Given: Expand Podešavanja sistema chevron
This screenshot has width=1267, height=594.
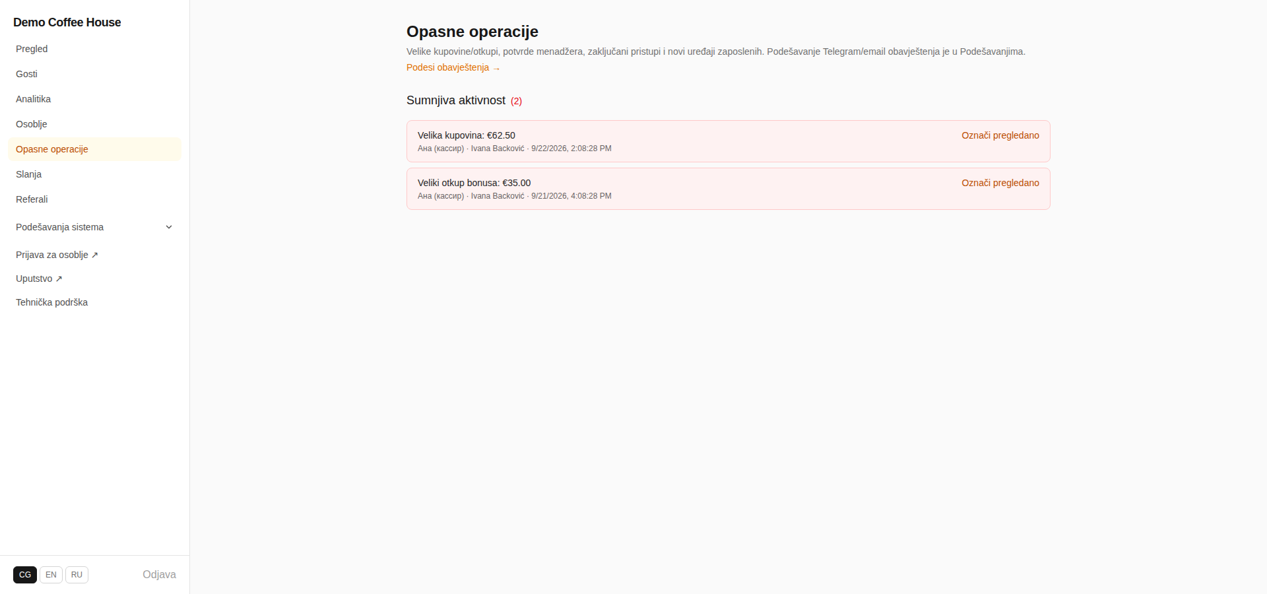Looking at the screenshot, I should (169, 227).
